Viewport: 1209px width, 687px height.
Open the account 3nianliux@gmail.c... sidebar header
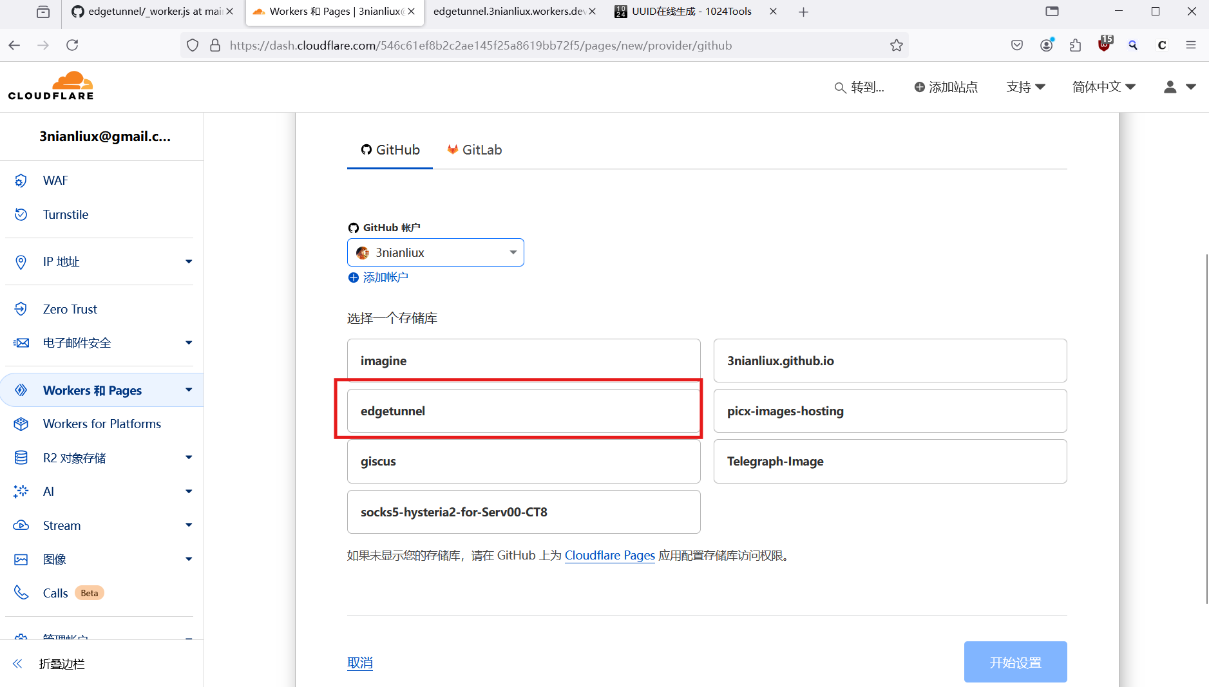pyautogui.click(x=105, y=136)
